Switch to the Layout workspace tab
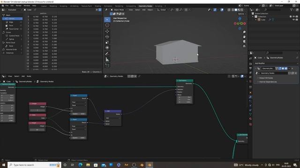The image size is (300, 168). click(44, 6)
